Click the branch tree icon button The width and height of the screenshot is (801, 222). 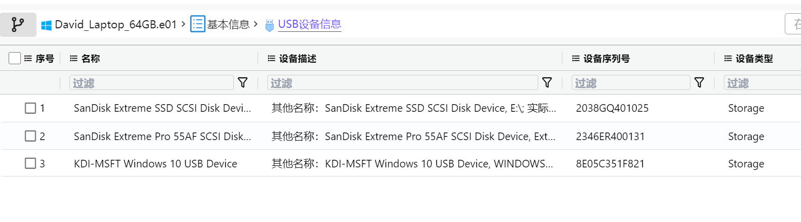coord(18,24)
